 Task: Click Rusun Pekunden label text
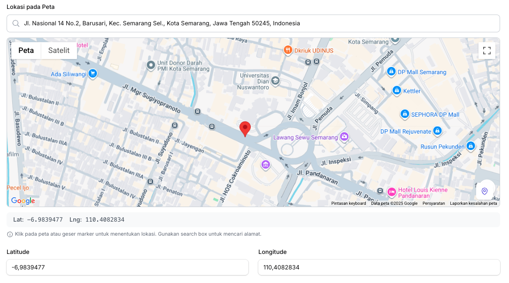coord(442,147)
